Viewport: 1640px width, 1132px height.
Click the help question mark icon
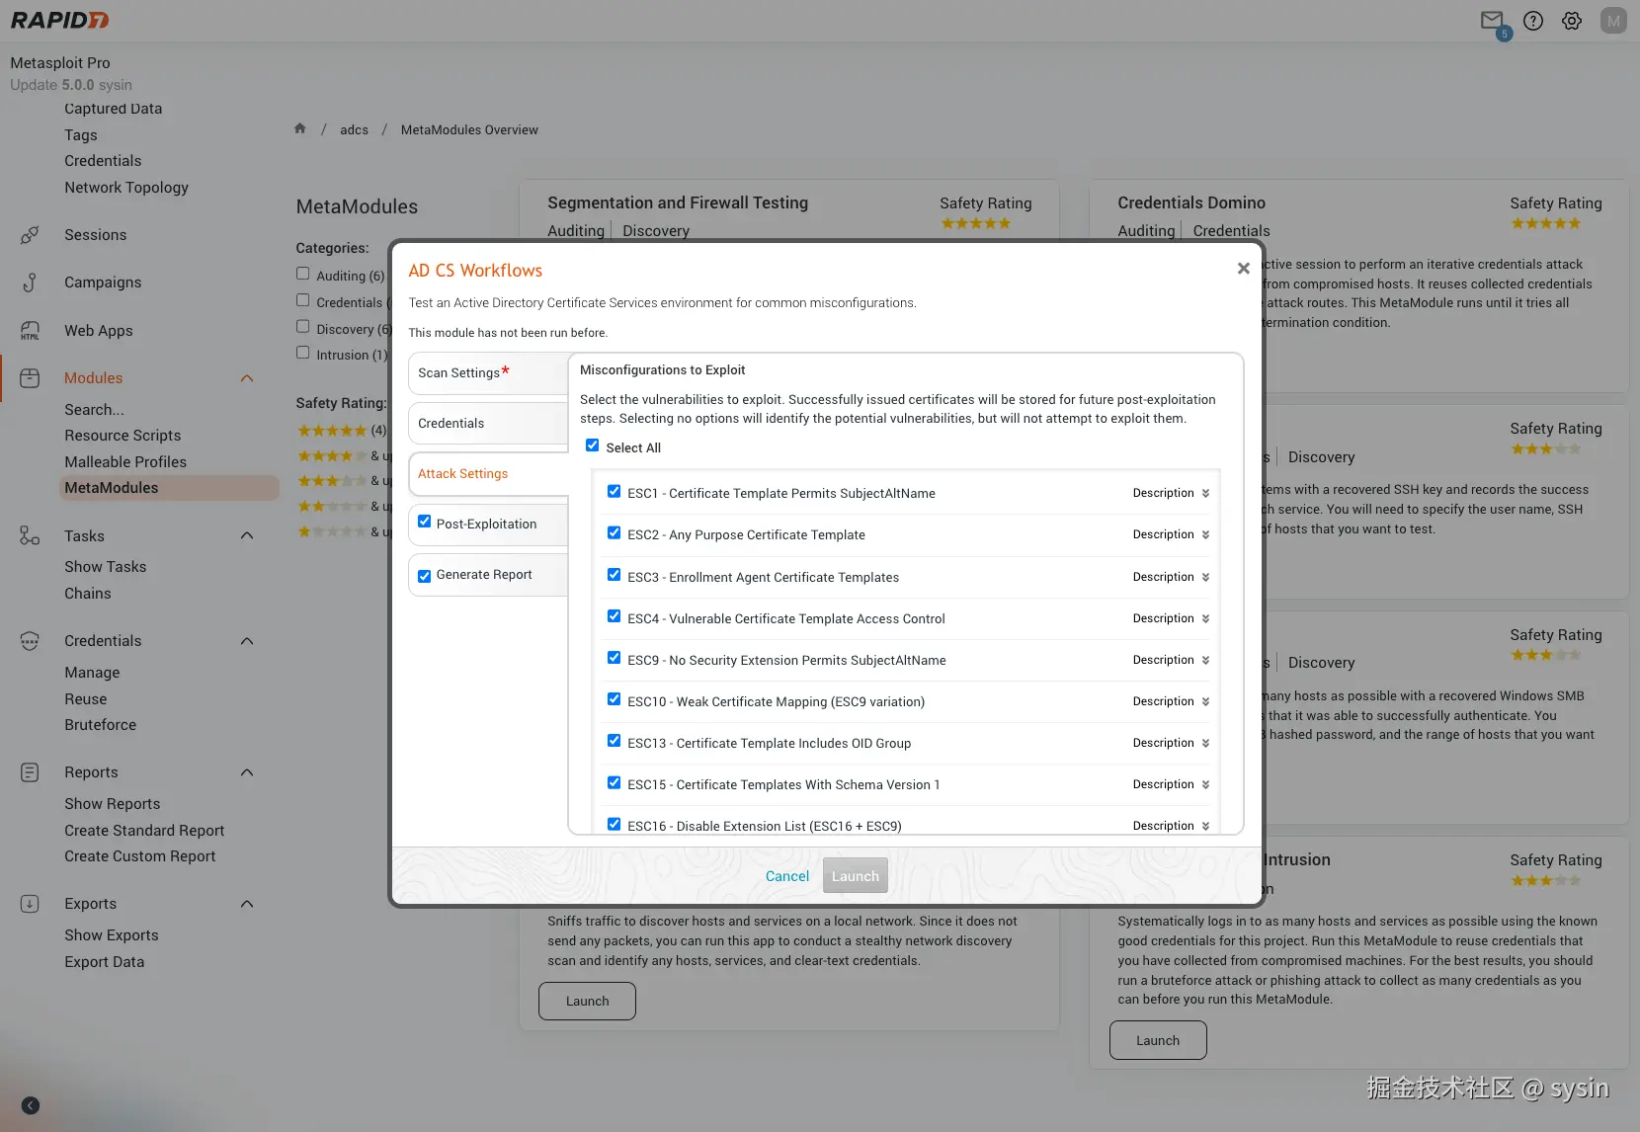[x=1533, y=21]
